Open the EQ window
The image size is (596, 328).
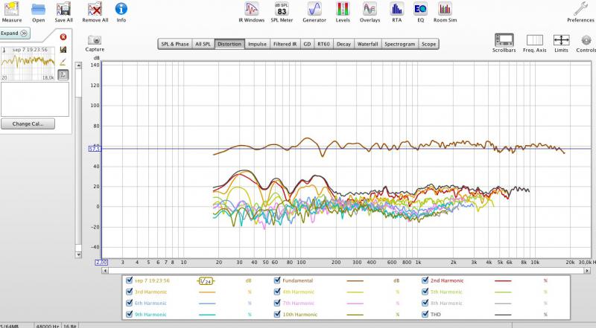[420, 12]
